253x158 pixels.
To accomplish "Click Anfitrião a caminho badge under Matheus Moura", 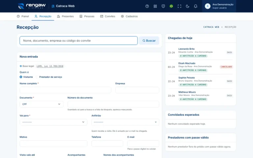I will point(193,99).
